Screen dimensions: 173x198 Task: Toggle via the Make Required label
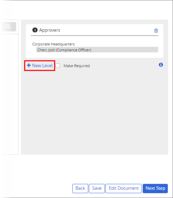[x=77, y=66]
